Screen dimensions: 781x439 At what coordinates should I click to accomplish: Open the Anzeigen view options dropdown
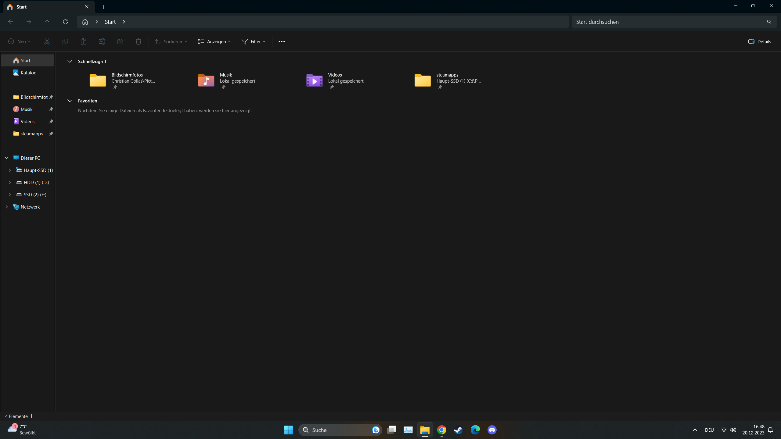click(x=214, y=41)
